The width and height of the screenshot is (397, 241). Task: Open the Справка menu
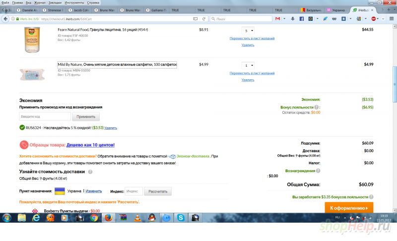(x=93, y=2)
